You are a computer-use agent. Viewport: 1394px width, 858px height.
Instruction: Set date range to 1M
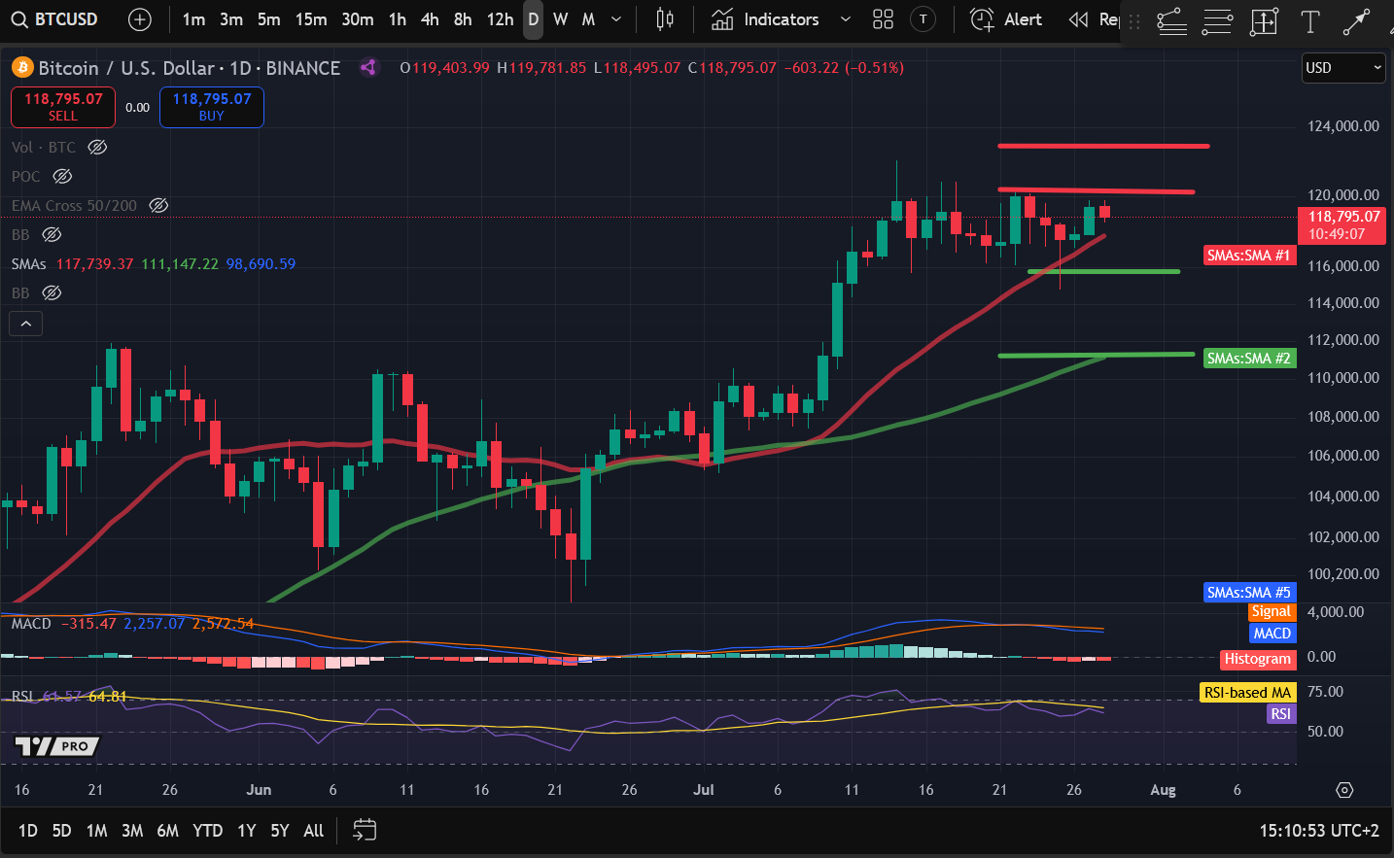(x=96, y=831)
